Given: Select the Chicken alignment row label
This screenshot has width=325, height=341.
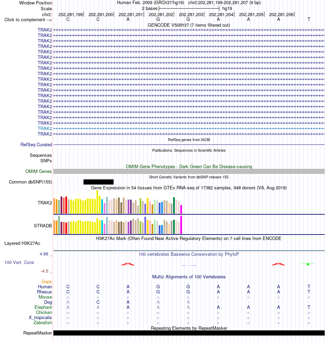Looking at the screenshot, I should (x=44, y=313).
